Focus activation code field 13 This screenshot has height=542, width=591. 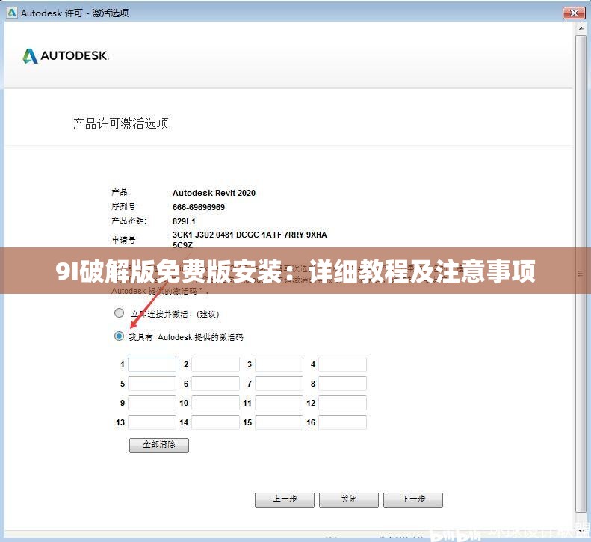coord(152,422)
